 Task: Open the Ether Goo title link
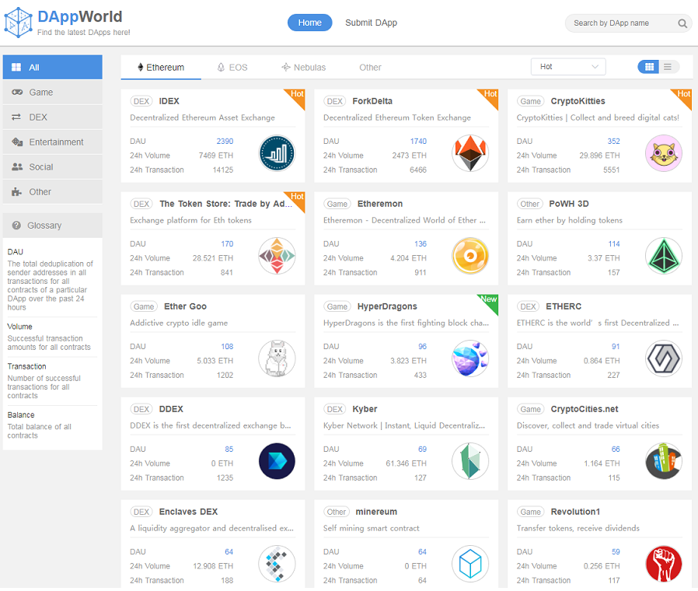[185, 306]
